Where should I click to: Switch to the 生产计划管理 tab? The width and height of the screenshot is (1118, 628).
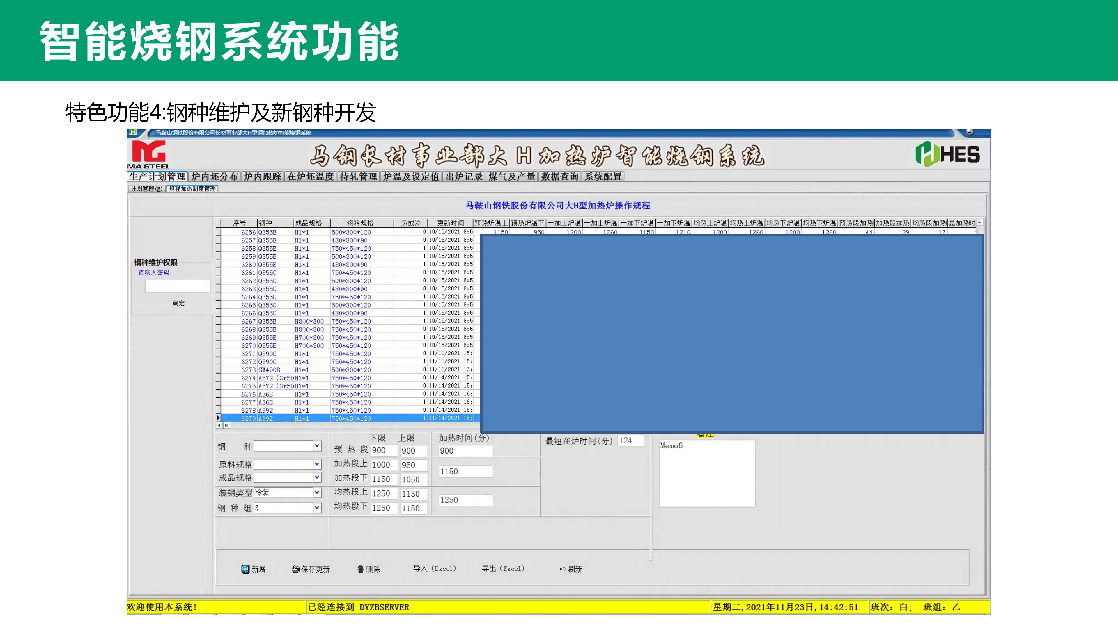tap(157, 176)
